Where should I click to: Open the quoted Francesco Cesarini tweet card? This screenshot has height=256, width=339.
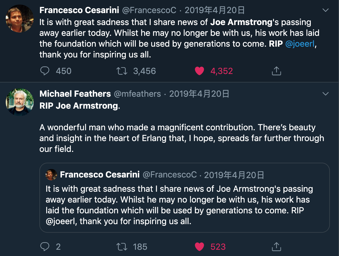coord(184,205)
